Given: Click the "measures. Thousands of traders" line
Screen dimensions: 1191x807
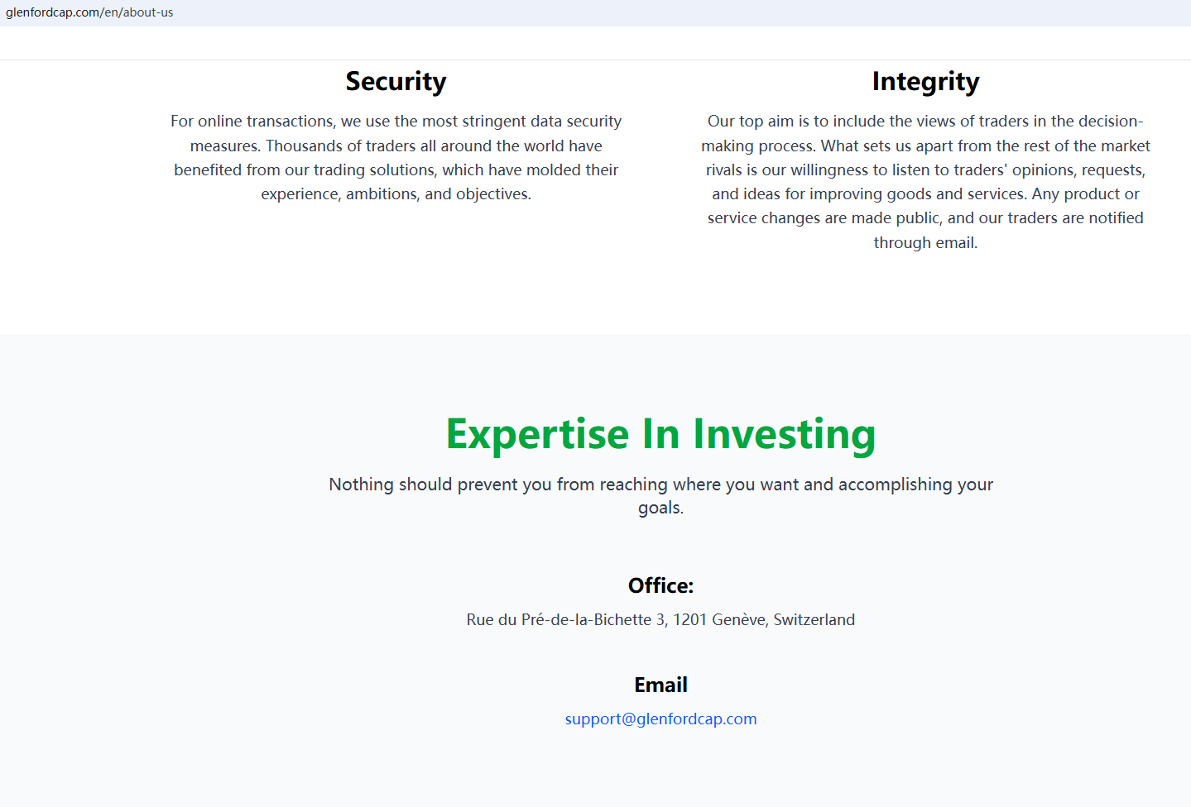Looking at the screenshot, I should tap(396, 146).
